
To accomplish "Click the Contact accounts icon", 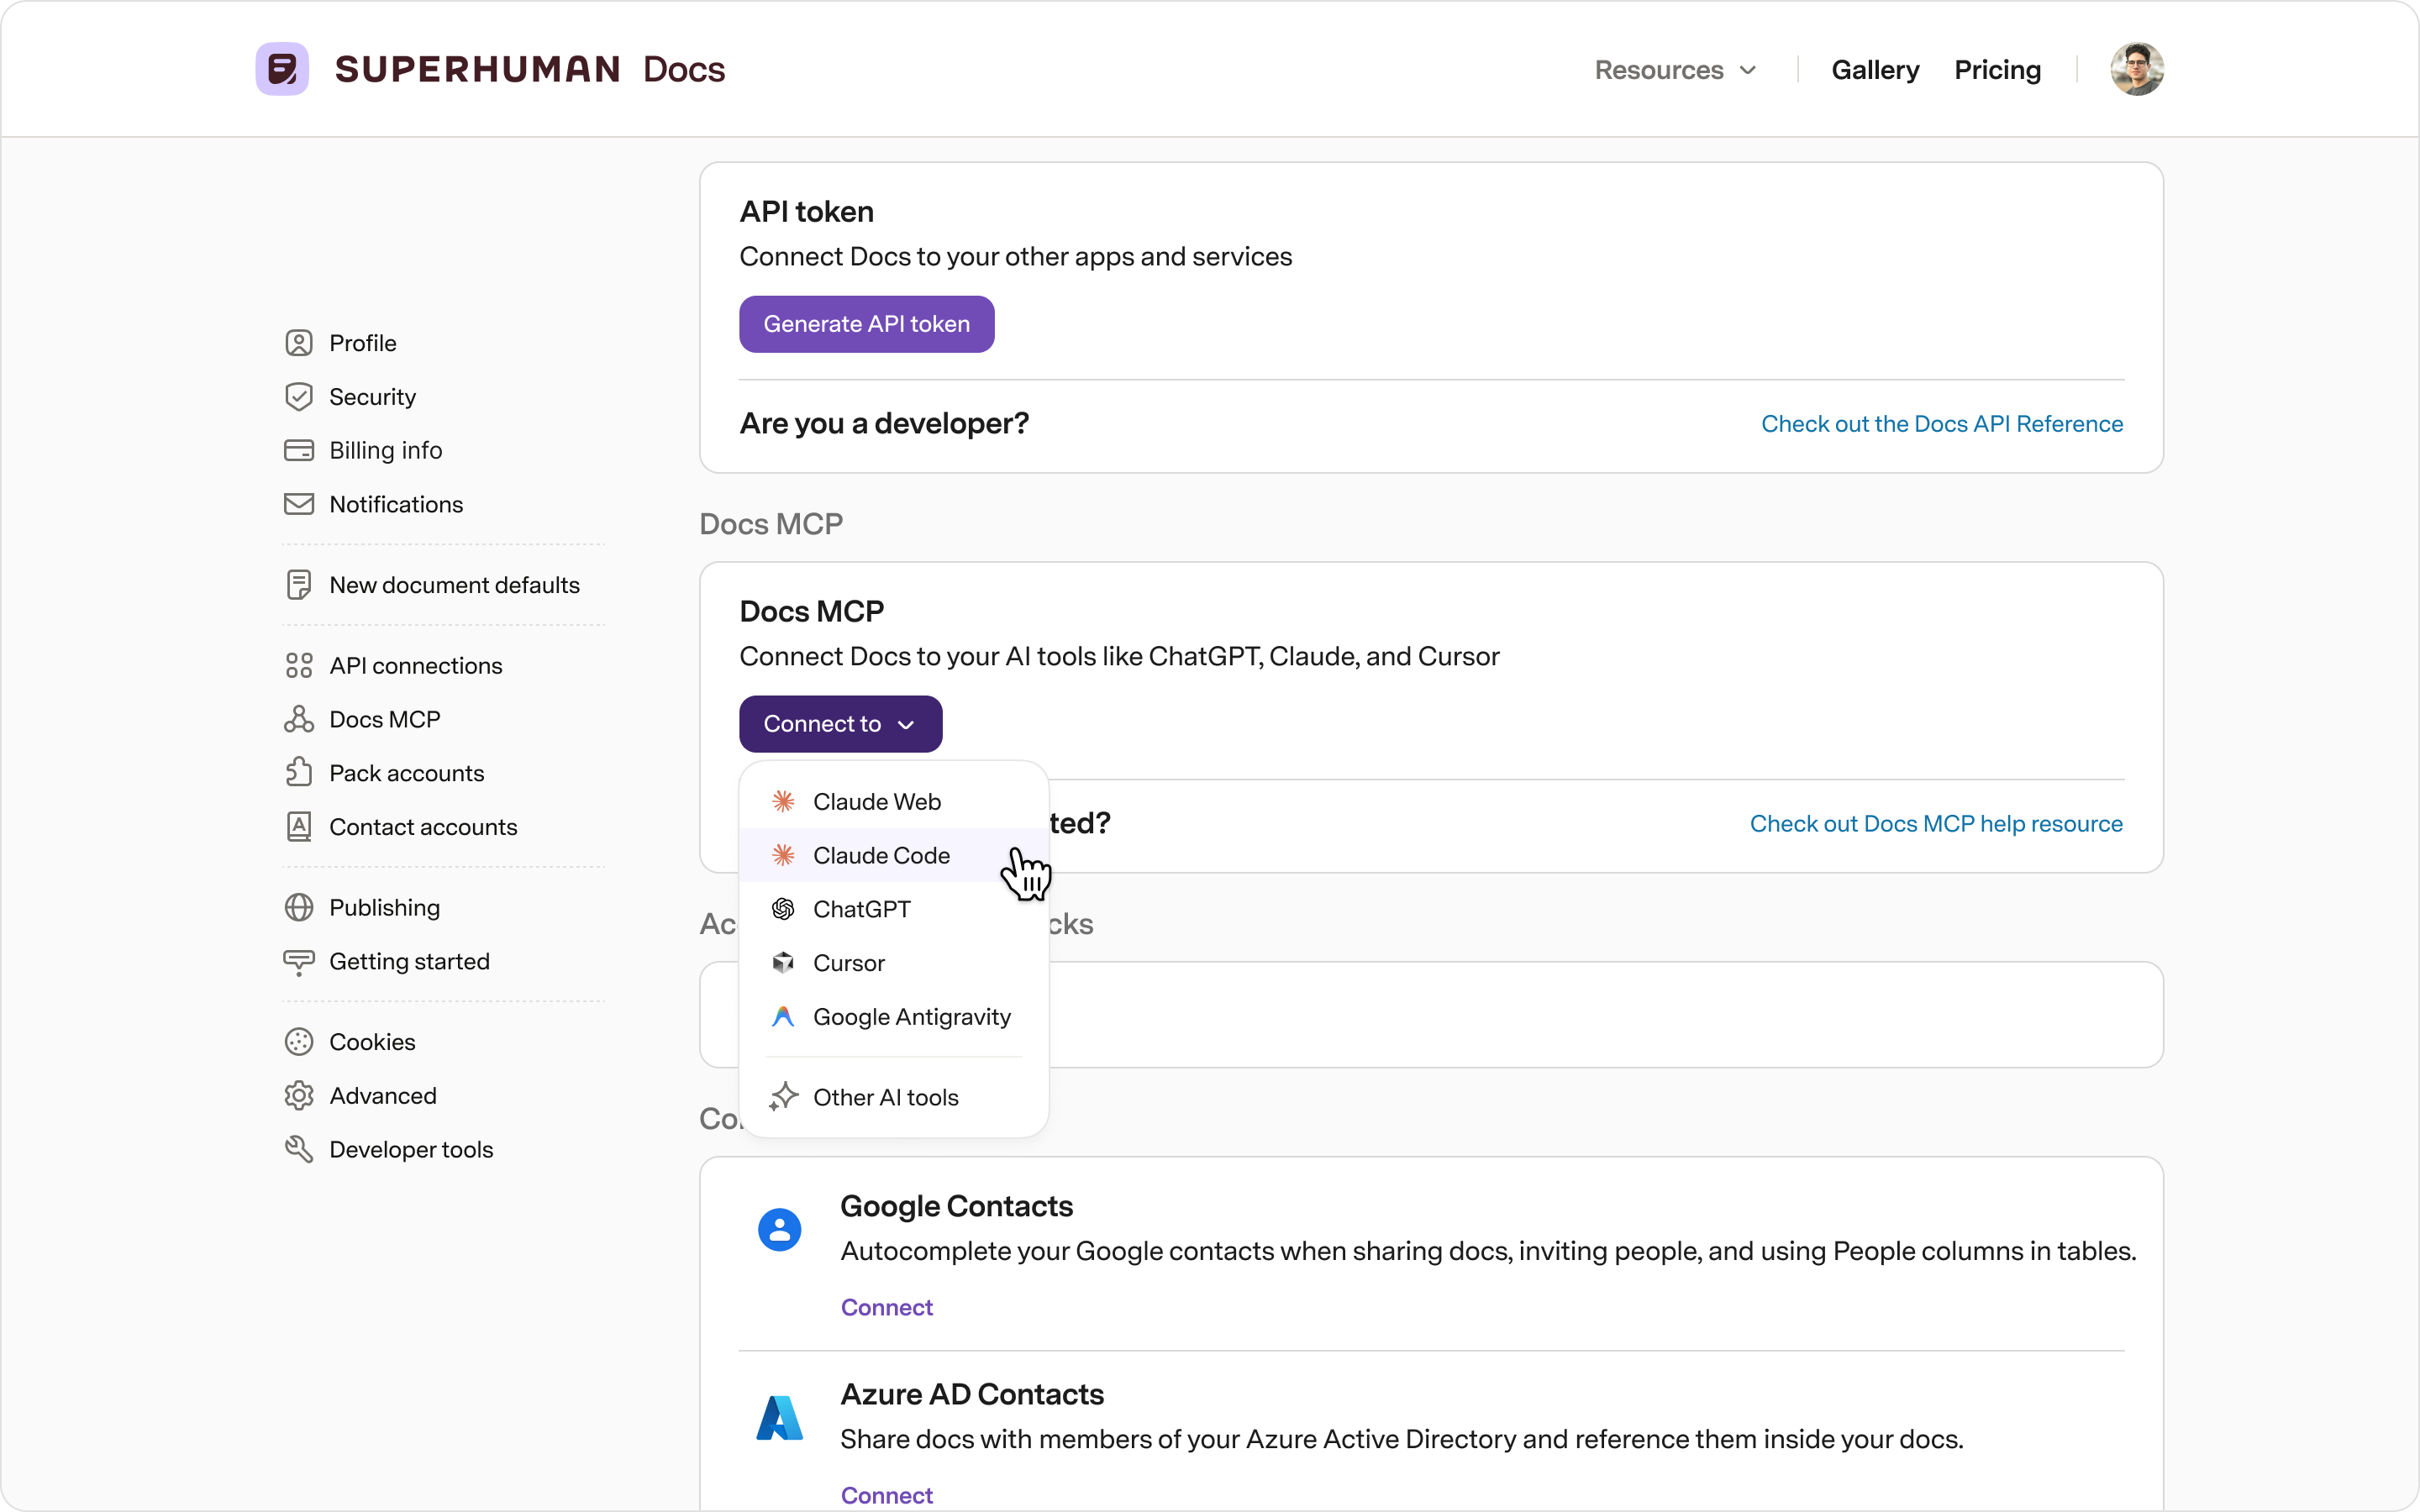I will [x=299, y=827].
